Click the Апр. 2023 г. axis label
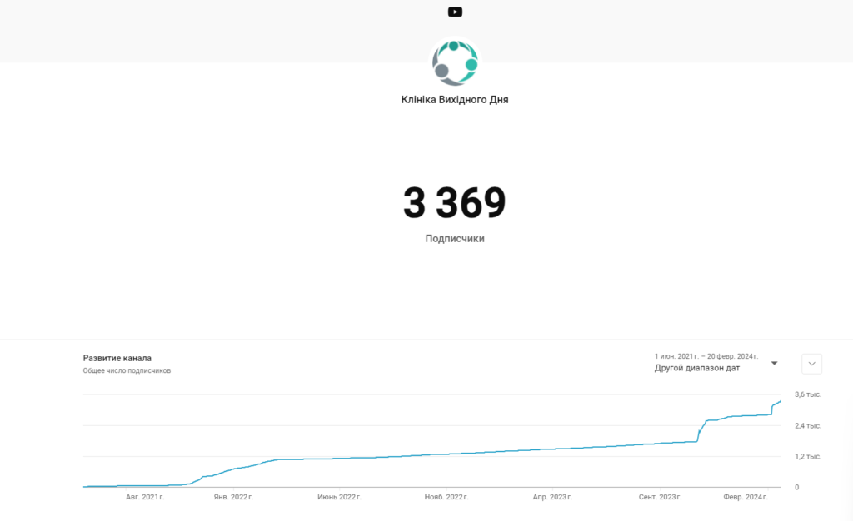The width and height of the screenshot is (853, 521). pos(552,497)
